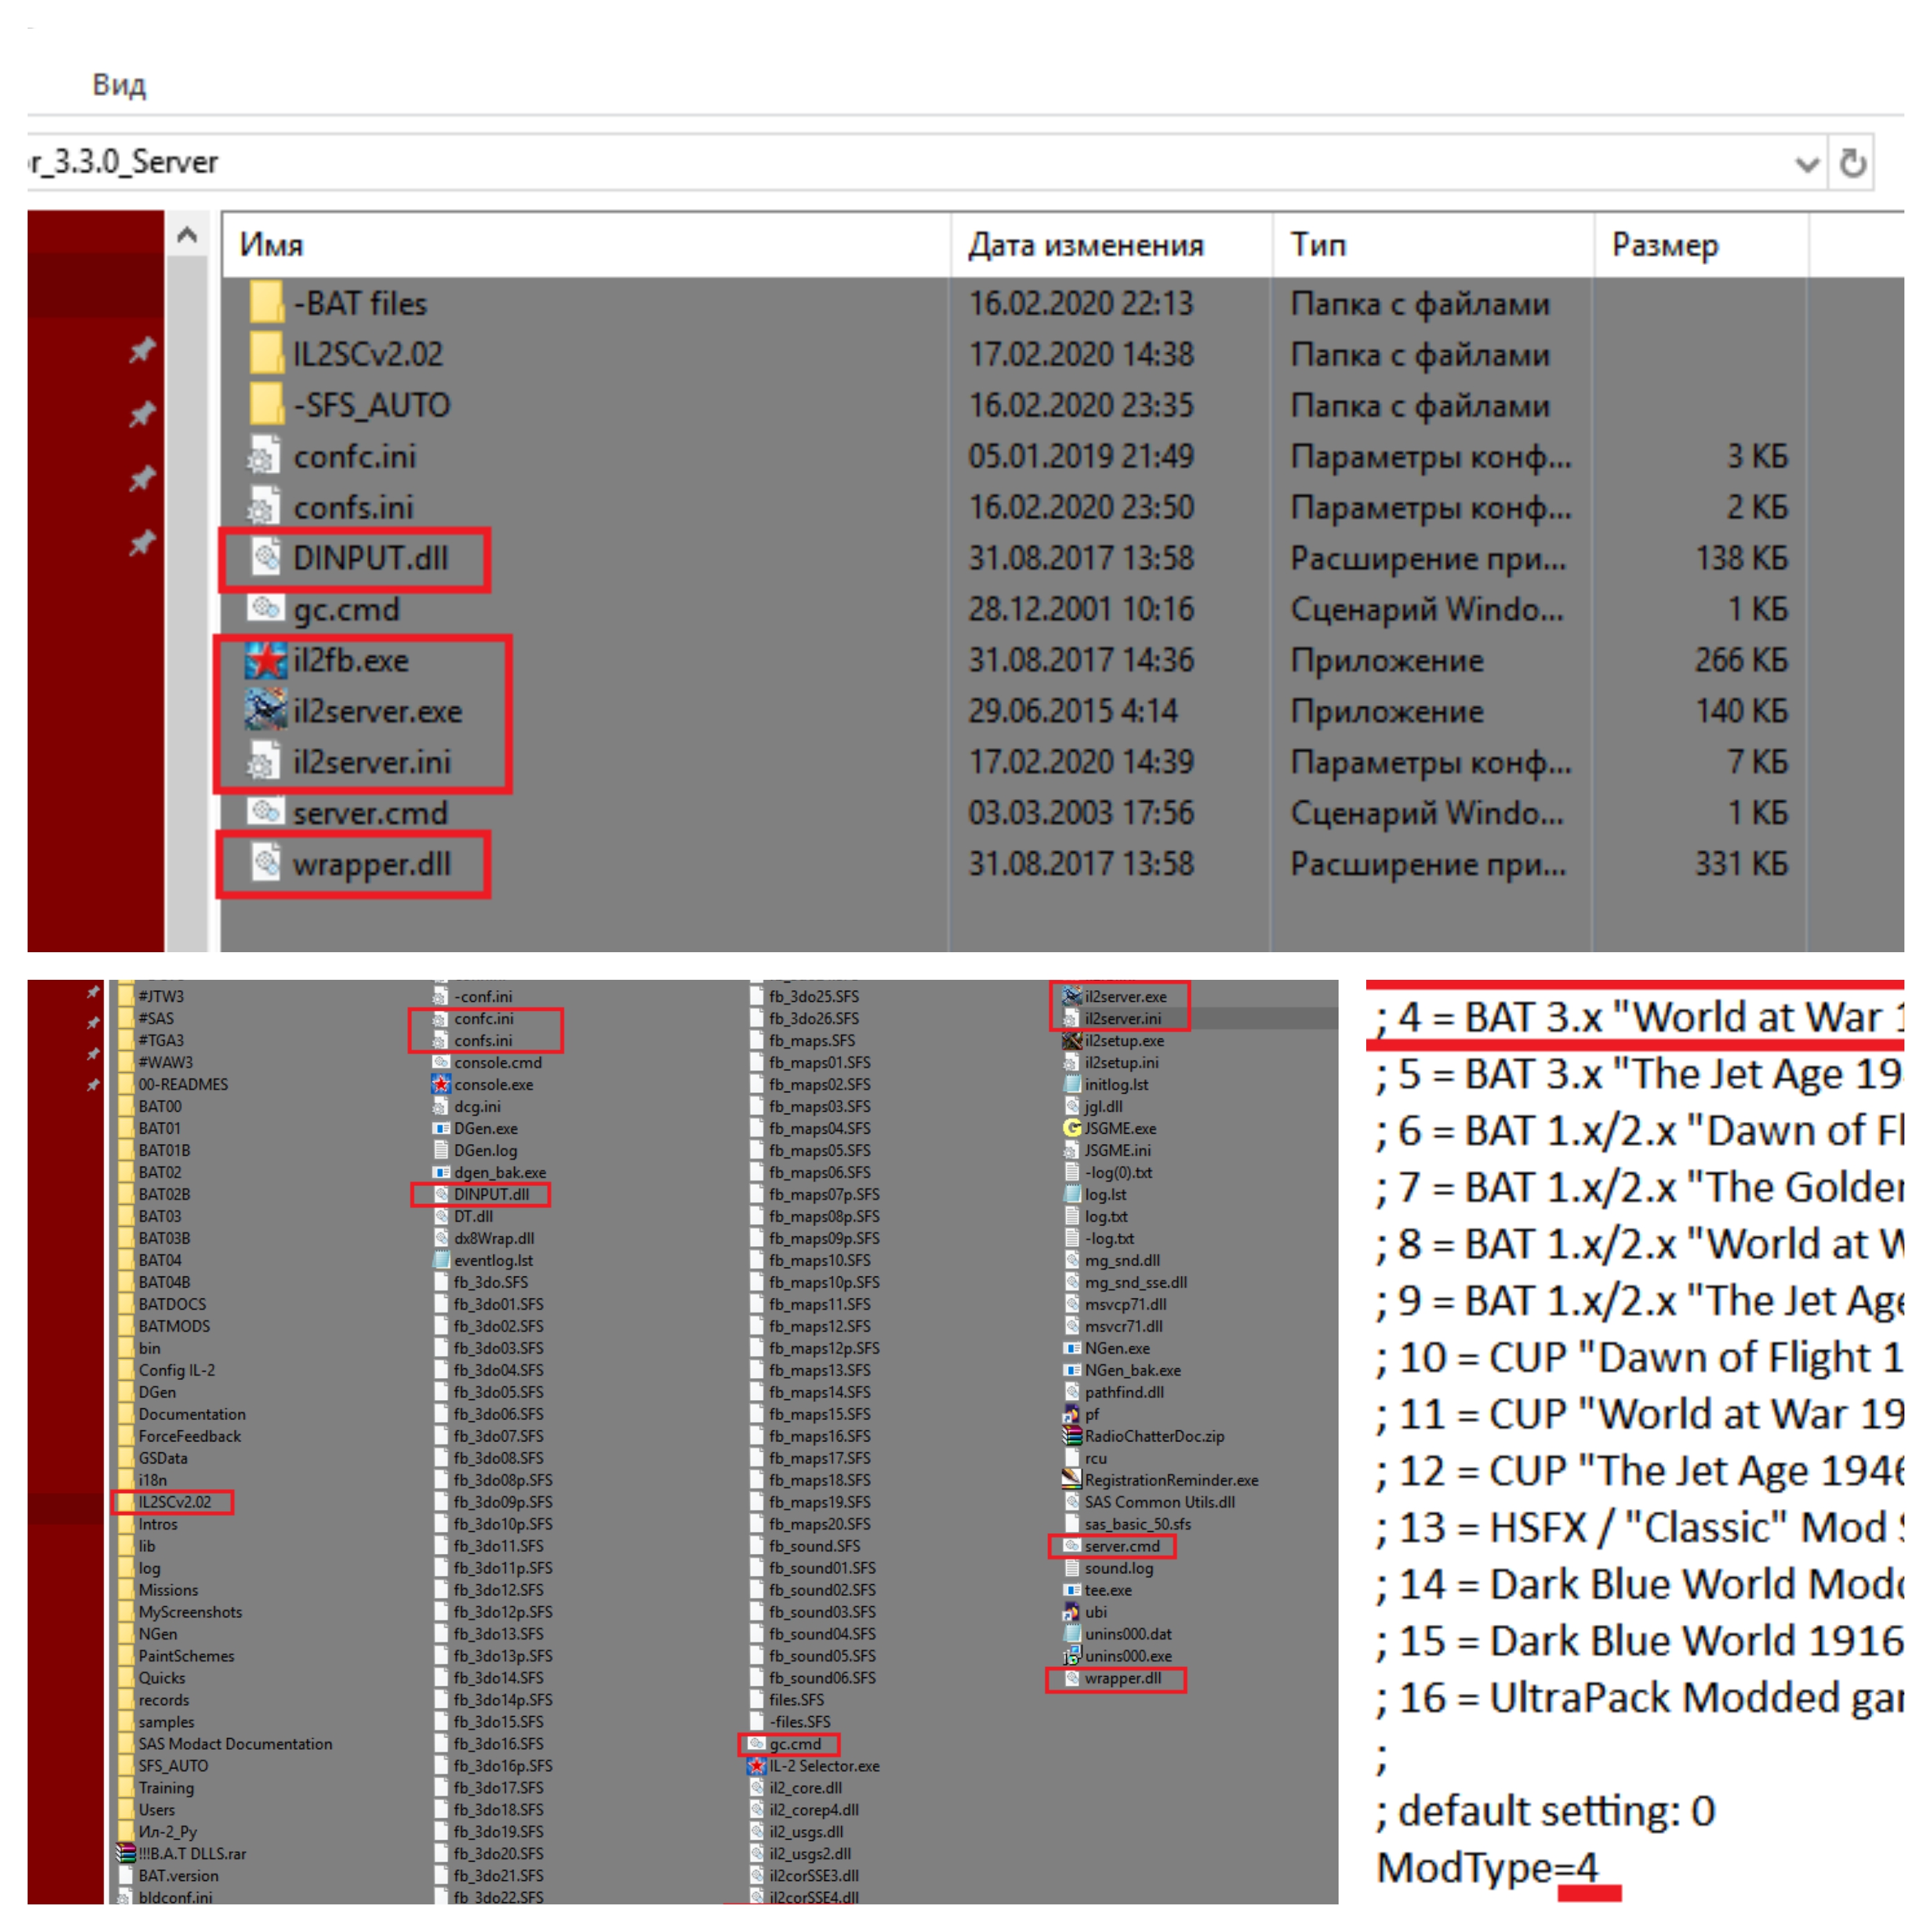Select the il2server.ini file row
Image resolution: width=1932 pixels, height=1932 pixels.
[x=372, y=762]
